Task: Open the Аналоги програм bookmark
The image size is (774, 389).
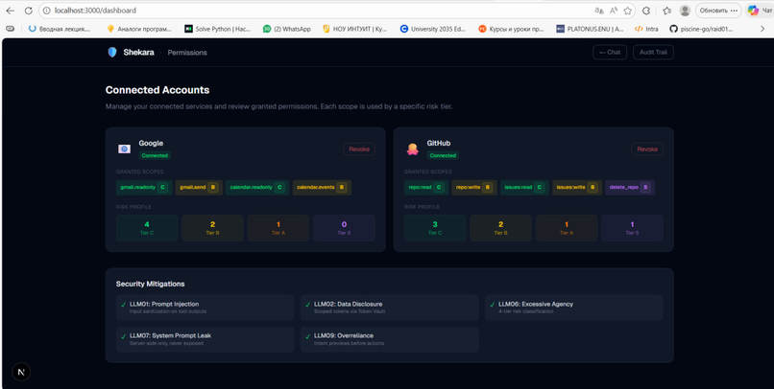Action: pyautogui.click(x=139, y=29)
